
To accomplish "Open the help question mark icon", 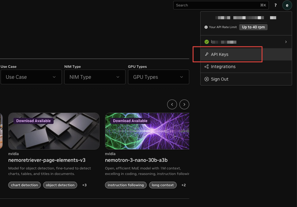I will tap(275, 5).
